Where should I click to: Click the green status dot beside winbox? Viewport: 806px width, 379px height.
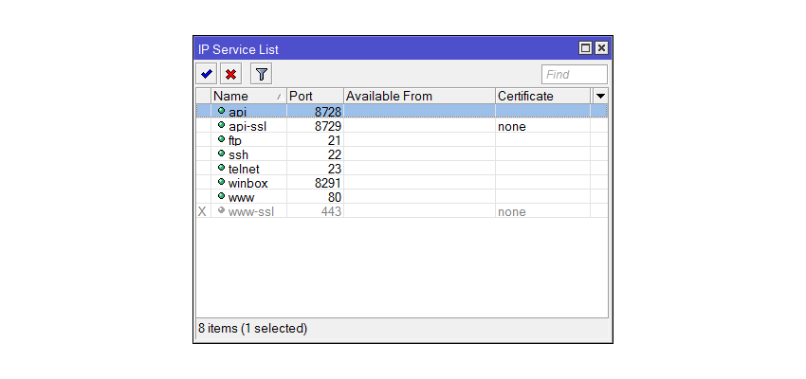point(222,182)
